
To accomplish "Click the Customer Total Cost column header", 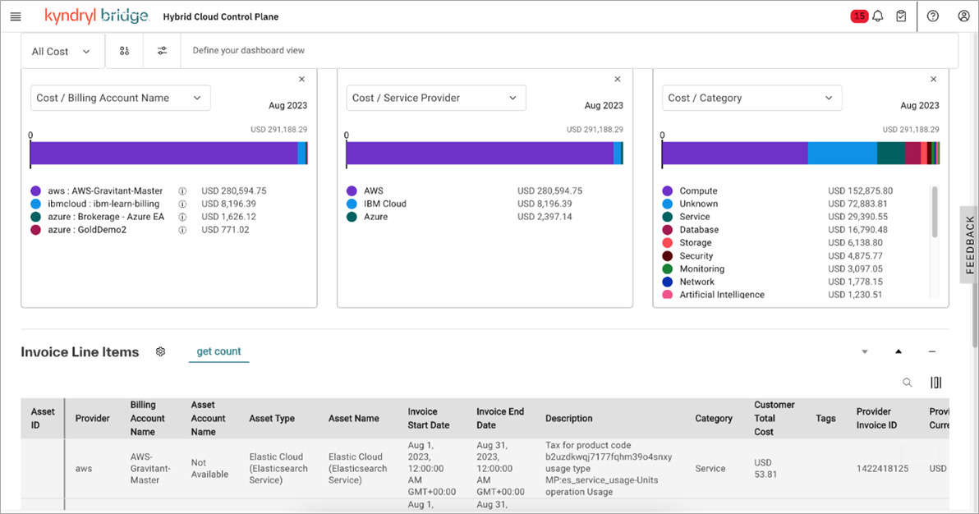I will coord(774,419).
